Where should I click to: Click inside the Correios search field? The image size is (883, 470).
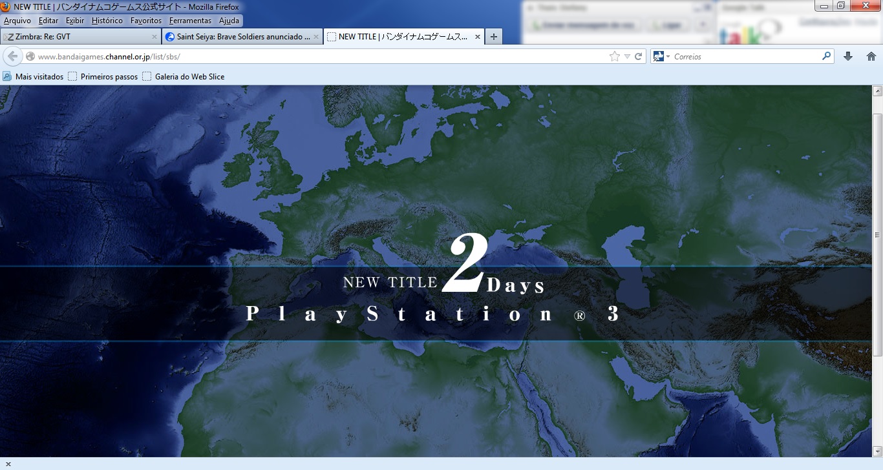click(x=743, y=57)
